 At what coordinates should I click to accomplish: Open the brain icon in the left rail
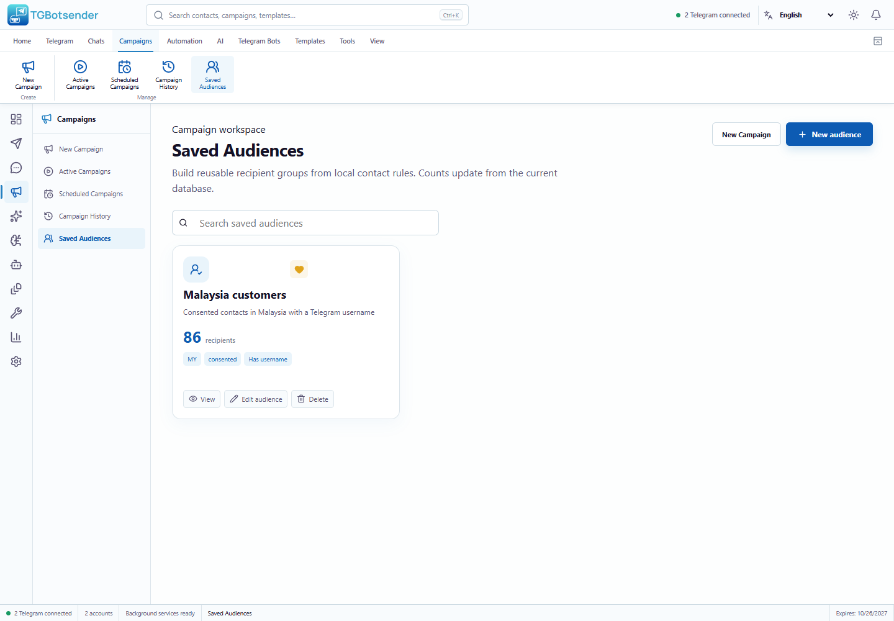coord(16,240)
